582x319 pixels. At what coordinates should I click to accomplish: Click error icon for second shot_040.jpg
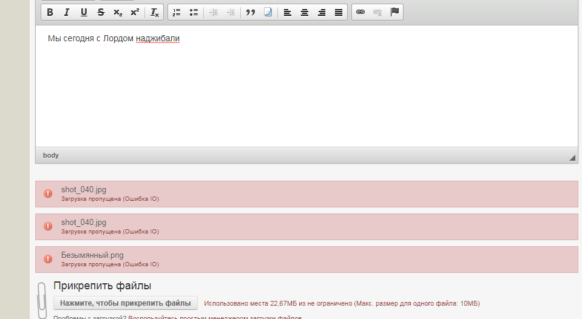click(48, 226)
